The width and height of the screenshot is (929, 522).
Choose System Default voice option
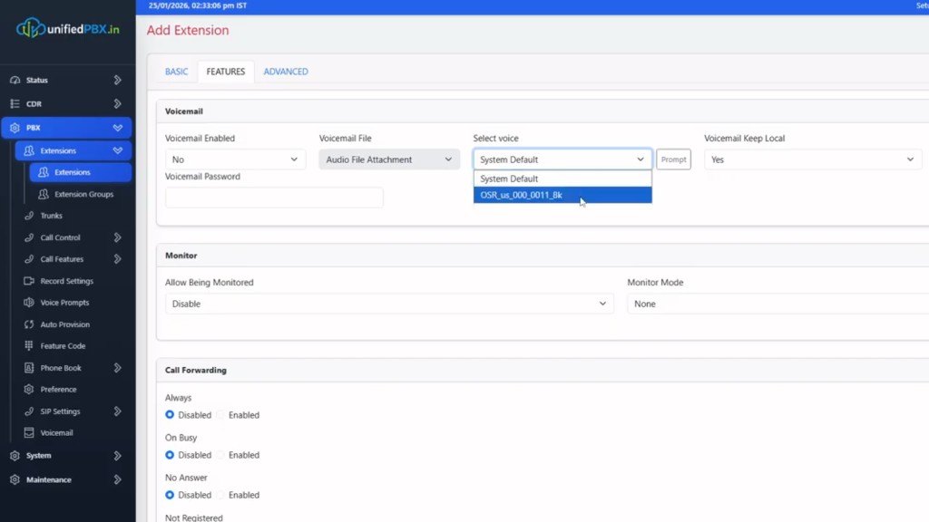point(562,179)
